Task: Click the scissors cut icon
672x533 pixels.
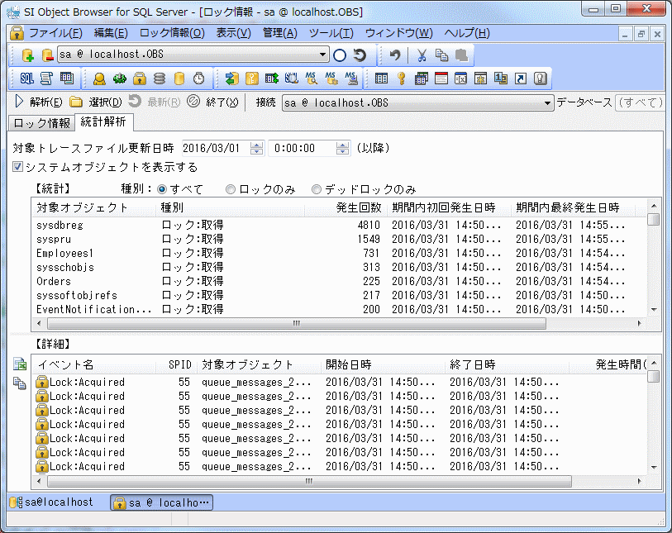Action: [422, 55]
